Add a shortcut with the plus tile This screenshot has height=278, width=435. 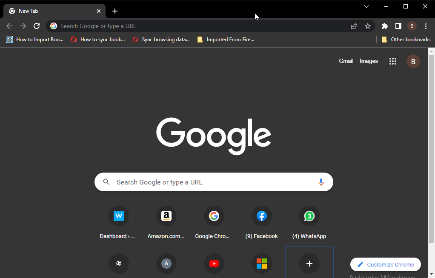(x=309, y=263)
